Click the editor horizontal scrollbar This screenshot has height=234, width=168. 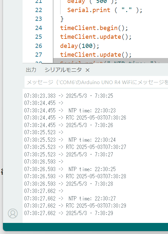(67, 63)
